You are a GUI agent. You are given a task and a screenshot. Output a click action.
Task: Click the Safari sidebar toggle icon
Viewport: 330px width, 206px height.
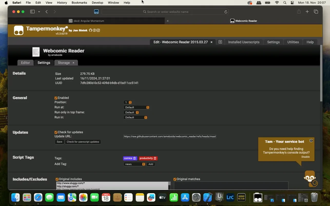point(32,12)
